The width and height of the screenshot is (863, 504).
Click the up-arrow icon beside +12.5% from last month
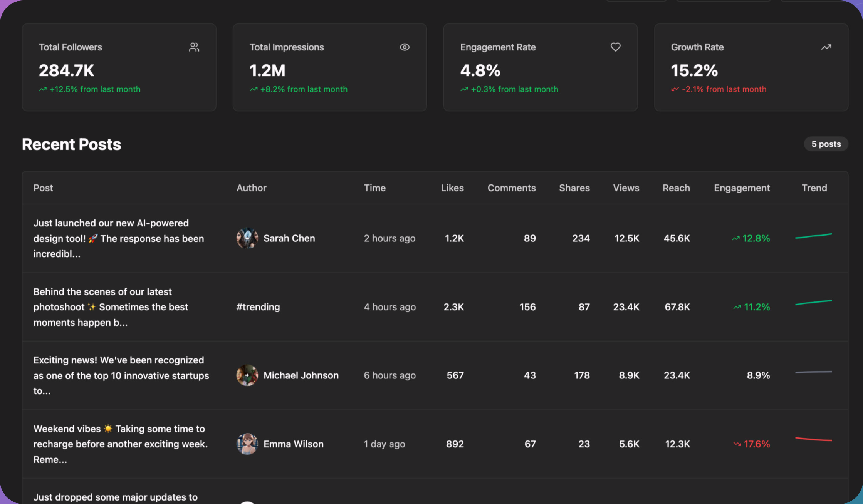click(x=43, y=89)
